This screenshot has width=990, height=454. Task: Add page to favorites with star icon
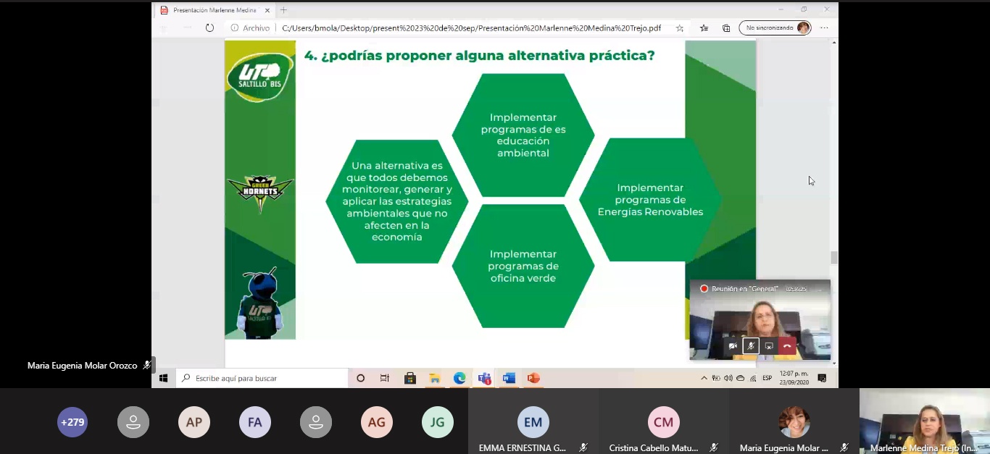pyautogui.click(x=679, y=28)
